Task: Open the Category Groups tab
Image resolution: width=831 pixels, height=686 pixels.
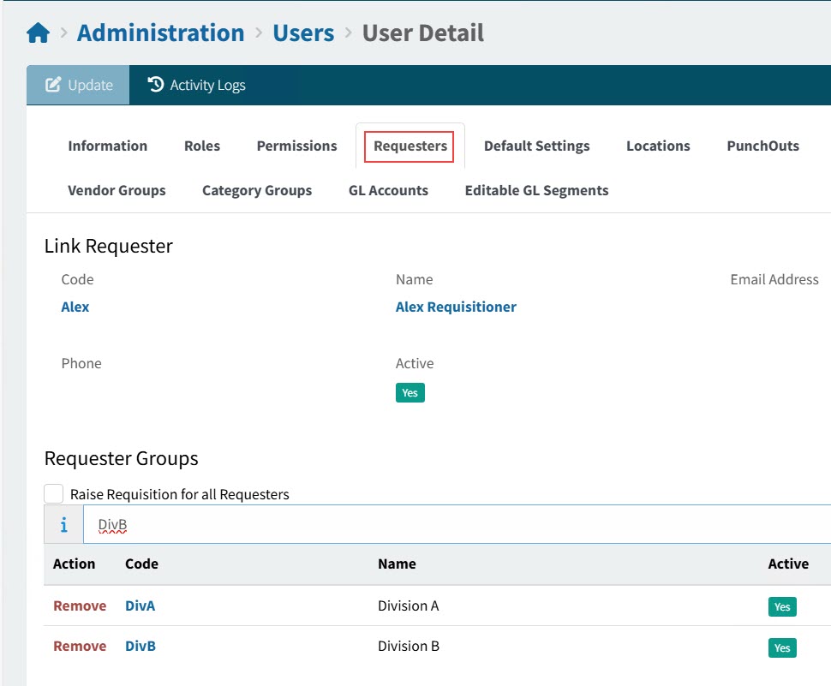Action: point(257,190)
